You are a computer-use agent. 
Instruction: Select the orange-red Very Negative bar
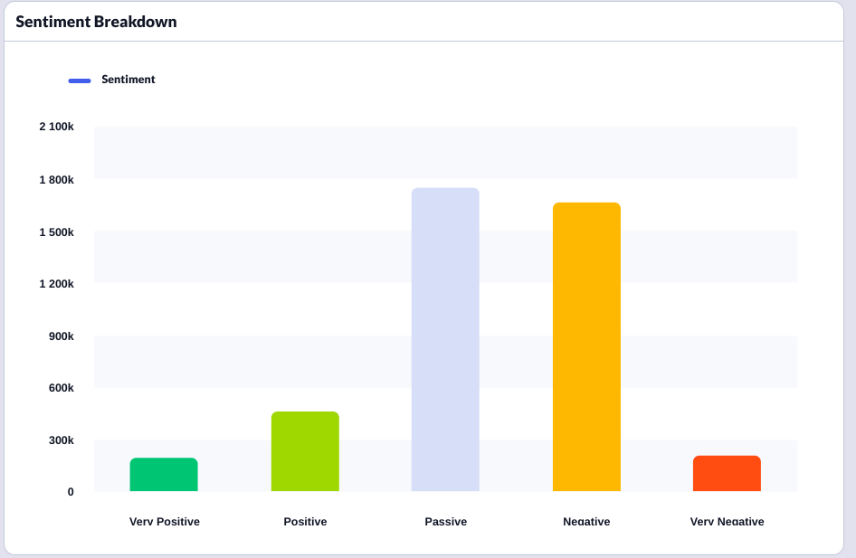pyautogui.click(x=727, y=474)
